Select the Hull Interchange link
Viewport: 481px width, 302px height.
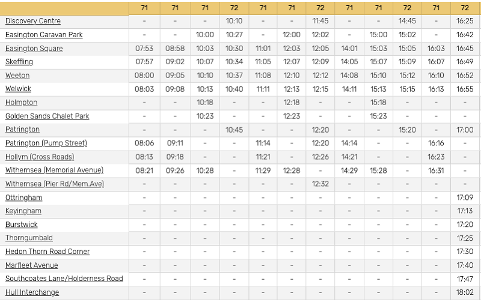click(x=32, y=292)
